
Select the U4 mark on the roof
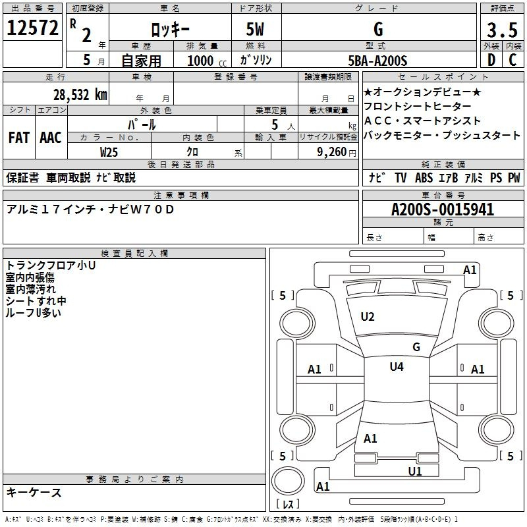pyautogui.click(x=396, y=367)
